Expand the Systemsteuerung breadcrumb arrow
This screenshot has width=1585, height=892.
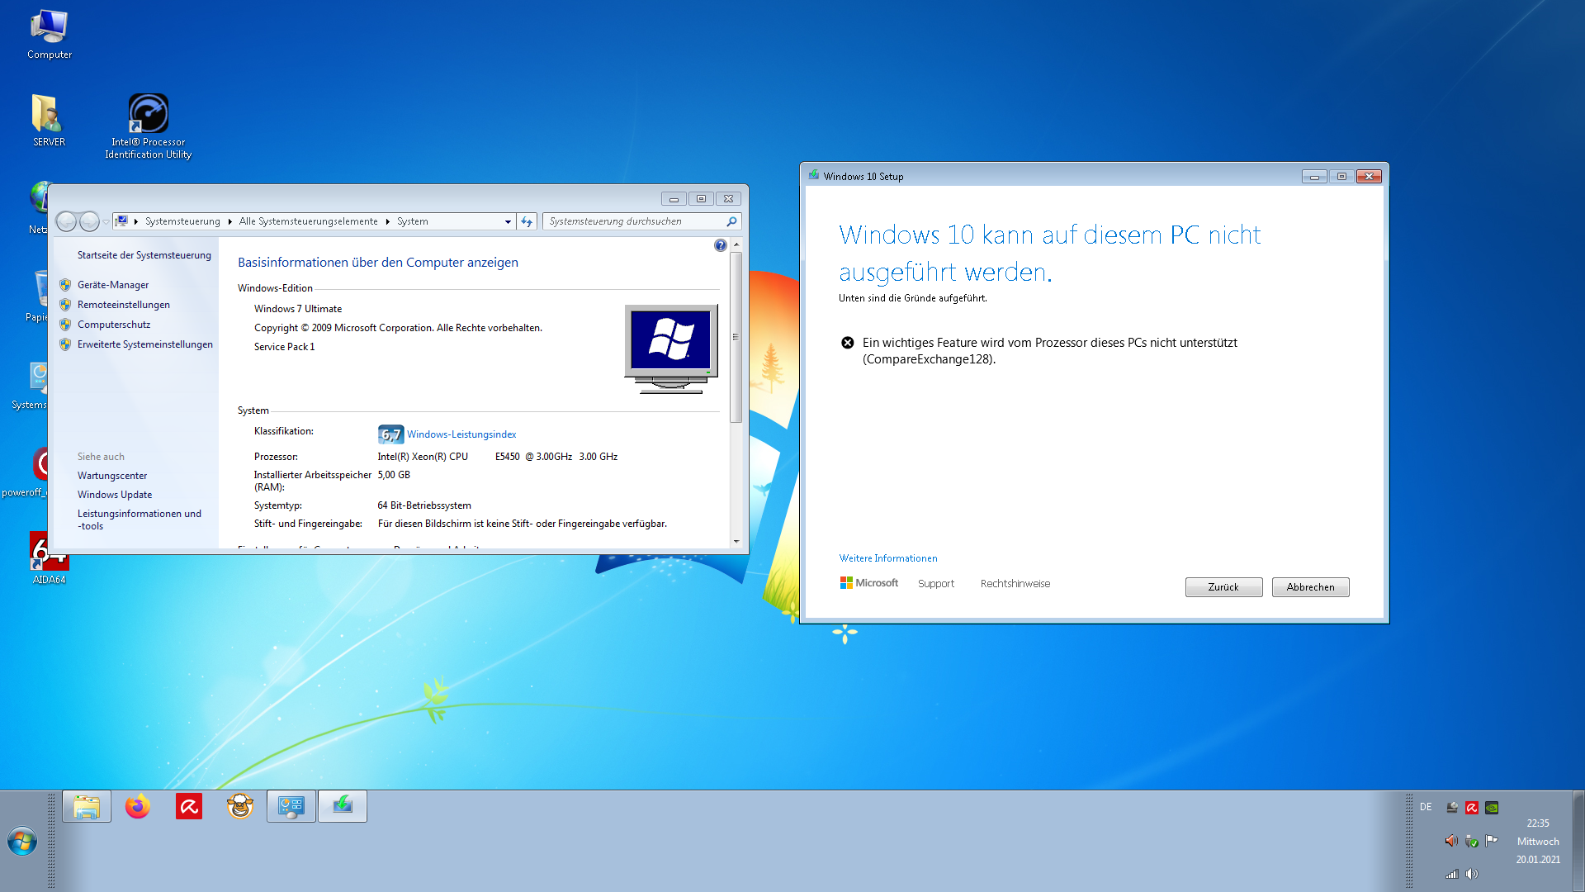pyautogui.click(x=229, y=221)
